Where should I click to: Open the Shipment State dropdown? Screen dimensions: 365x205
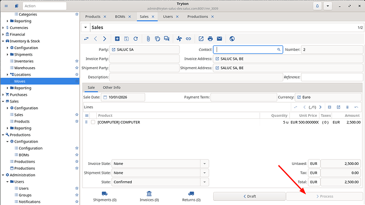tap(204, 173)
